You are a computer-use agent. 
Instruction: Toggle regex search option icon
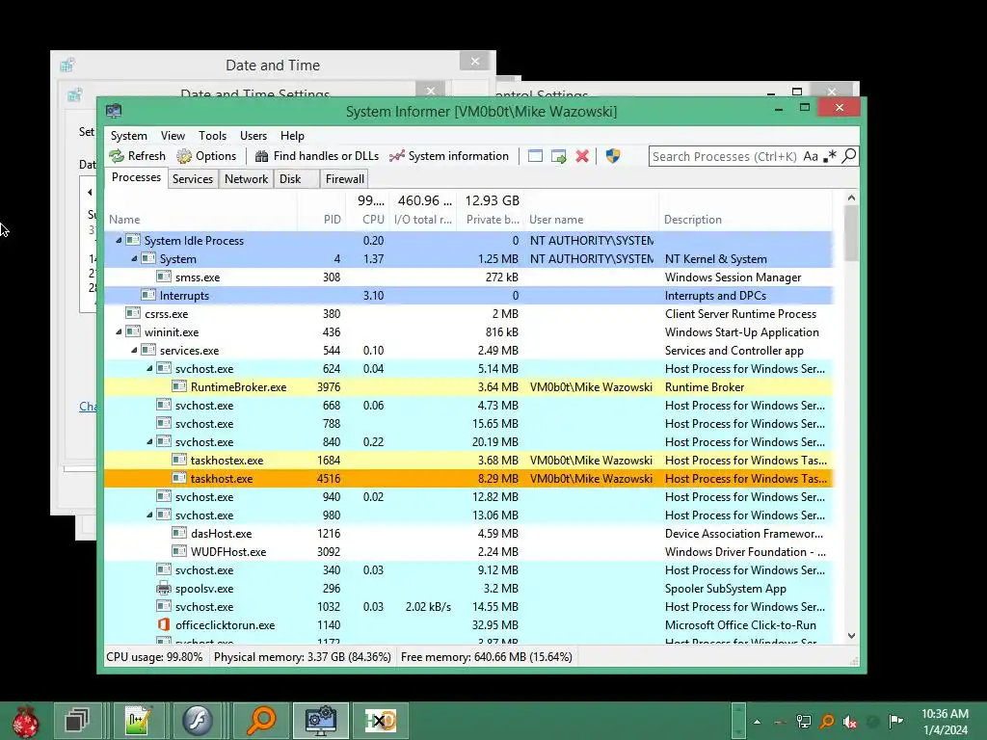tap(830, 156)
